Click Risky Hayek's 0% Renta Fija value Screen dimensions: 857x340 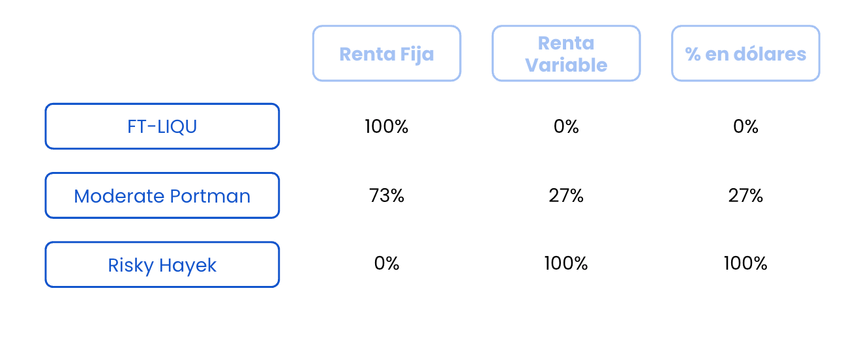pos(387,263)
